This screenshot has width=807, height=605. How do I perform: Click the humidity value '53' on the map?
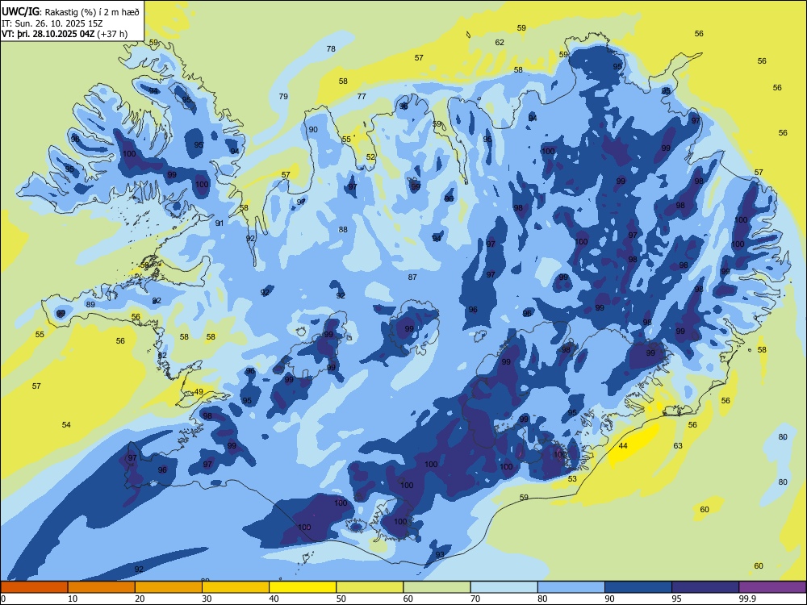pyautogui.click(x=572, y=478)
